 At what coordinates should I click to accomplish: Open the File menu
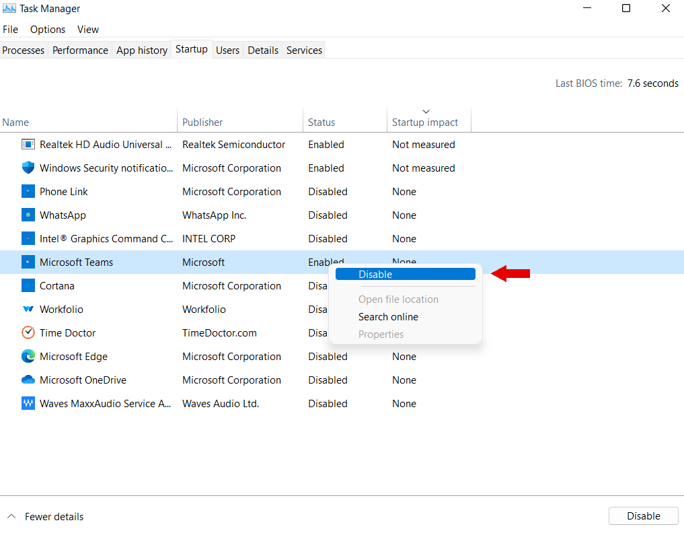click(x=11, y=29)
